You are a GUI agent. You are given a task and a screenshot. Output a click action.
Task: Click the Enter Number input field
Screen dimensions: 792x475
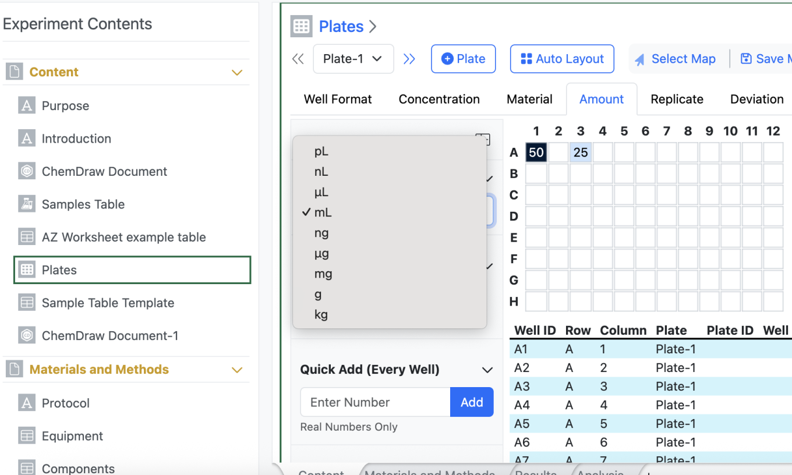click(x=375, y=402)
